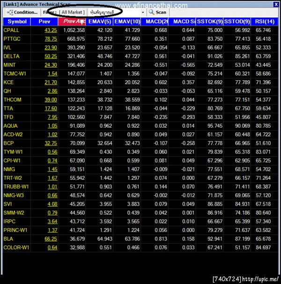Select the MINT symbol
This screenshot has height=284, width=281.
[x=9, y=65]
